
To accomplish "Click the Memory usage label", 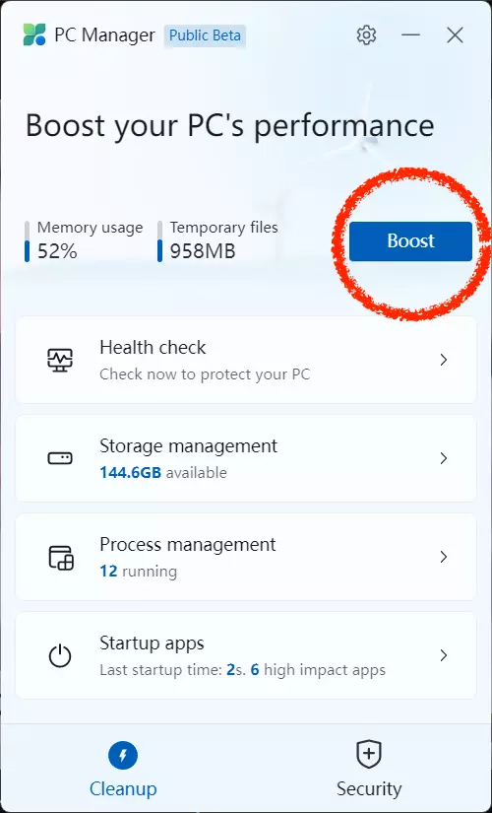I will click(91, 228).
